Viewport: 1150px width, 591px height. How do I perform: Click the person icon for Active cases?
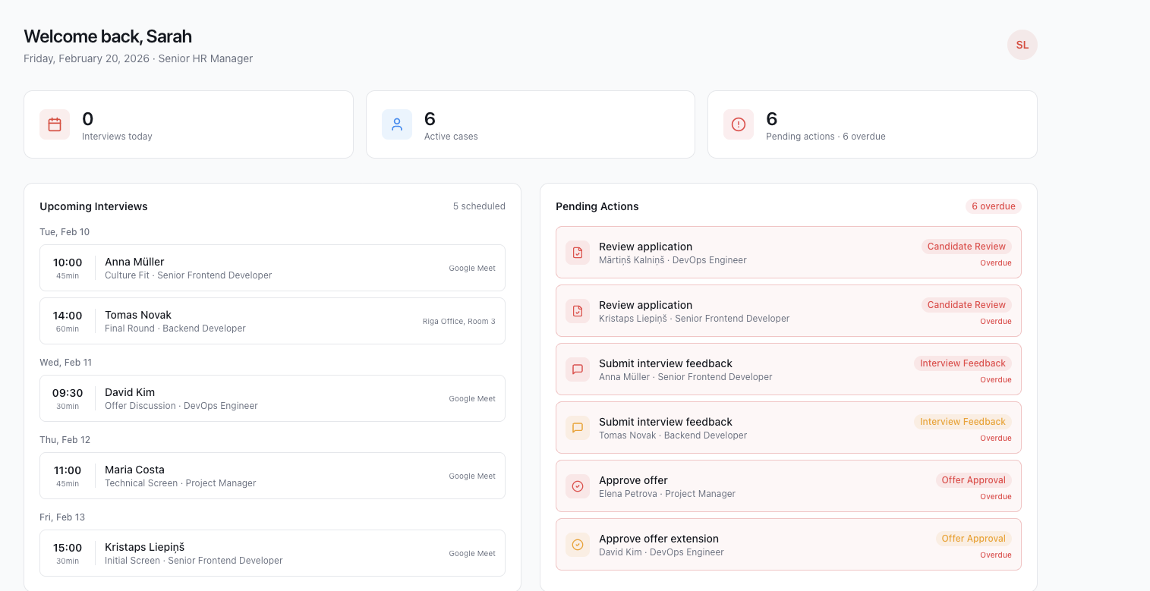[x=397, y=124]
